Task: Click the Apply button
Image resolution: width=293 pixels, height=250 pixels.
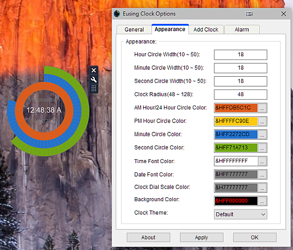Action: [201, 237]
